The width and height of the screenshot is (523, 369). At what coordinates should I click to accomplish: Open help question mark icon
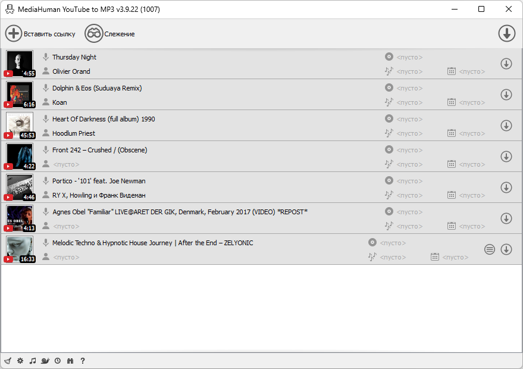coord(83,361)
